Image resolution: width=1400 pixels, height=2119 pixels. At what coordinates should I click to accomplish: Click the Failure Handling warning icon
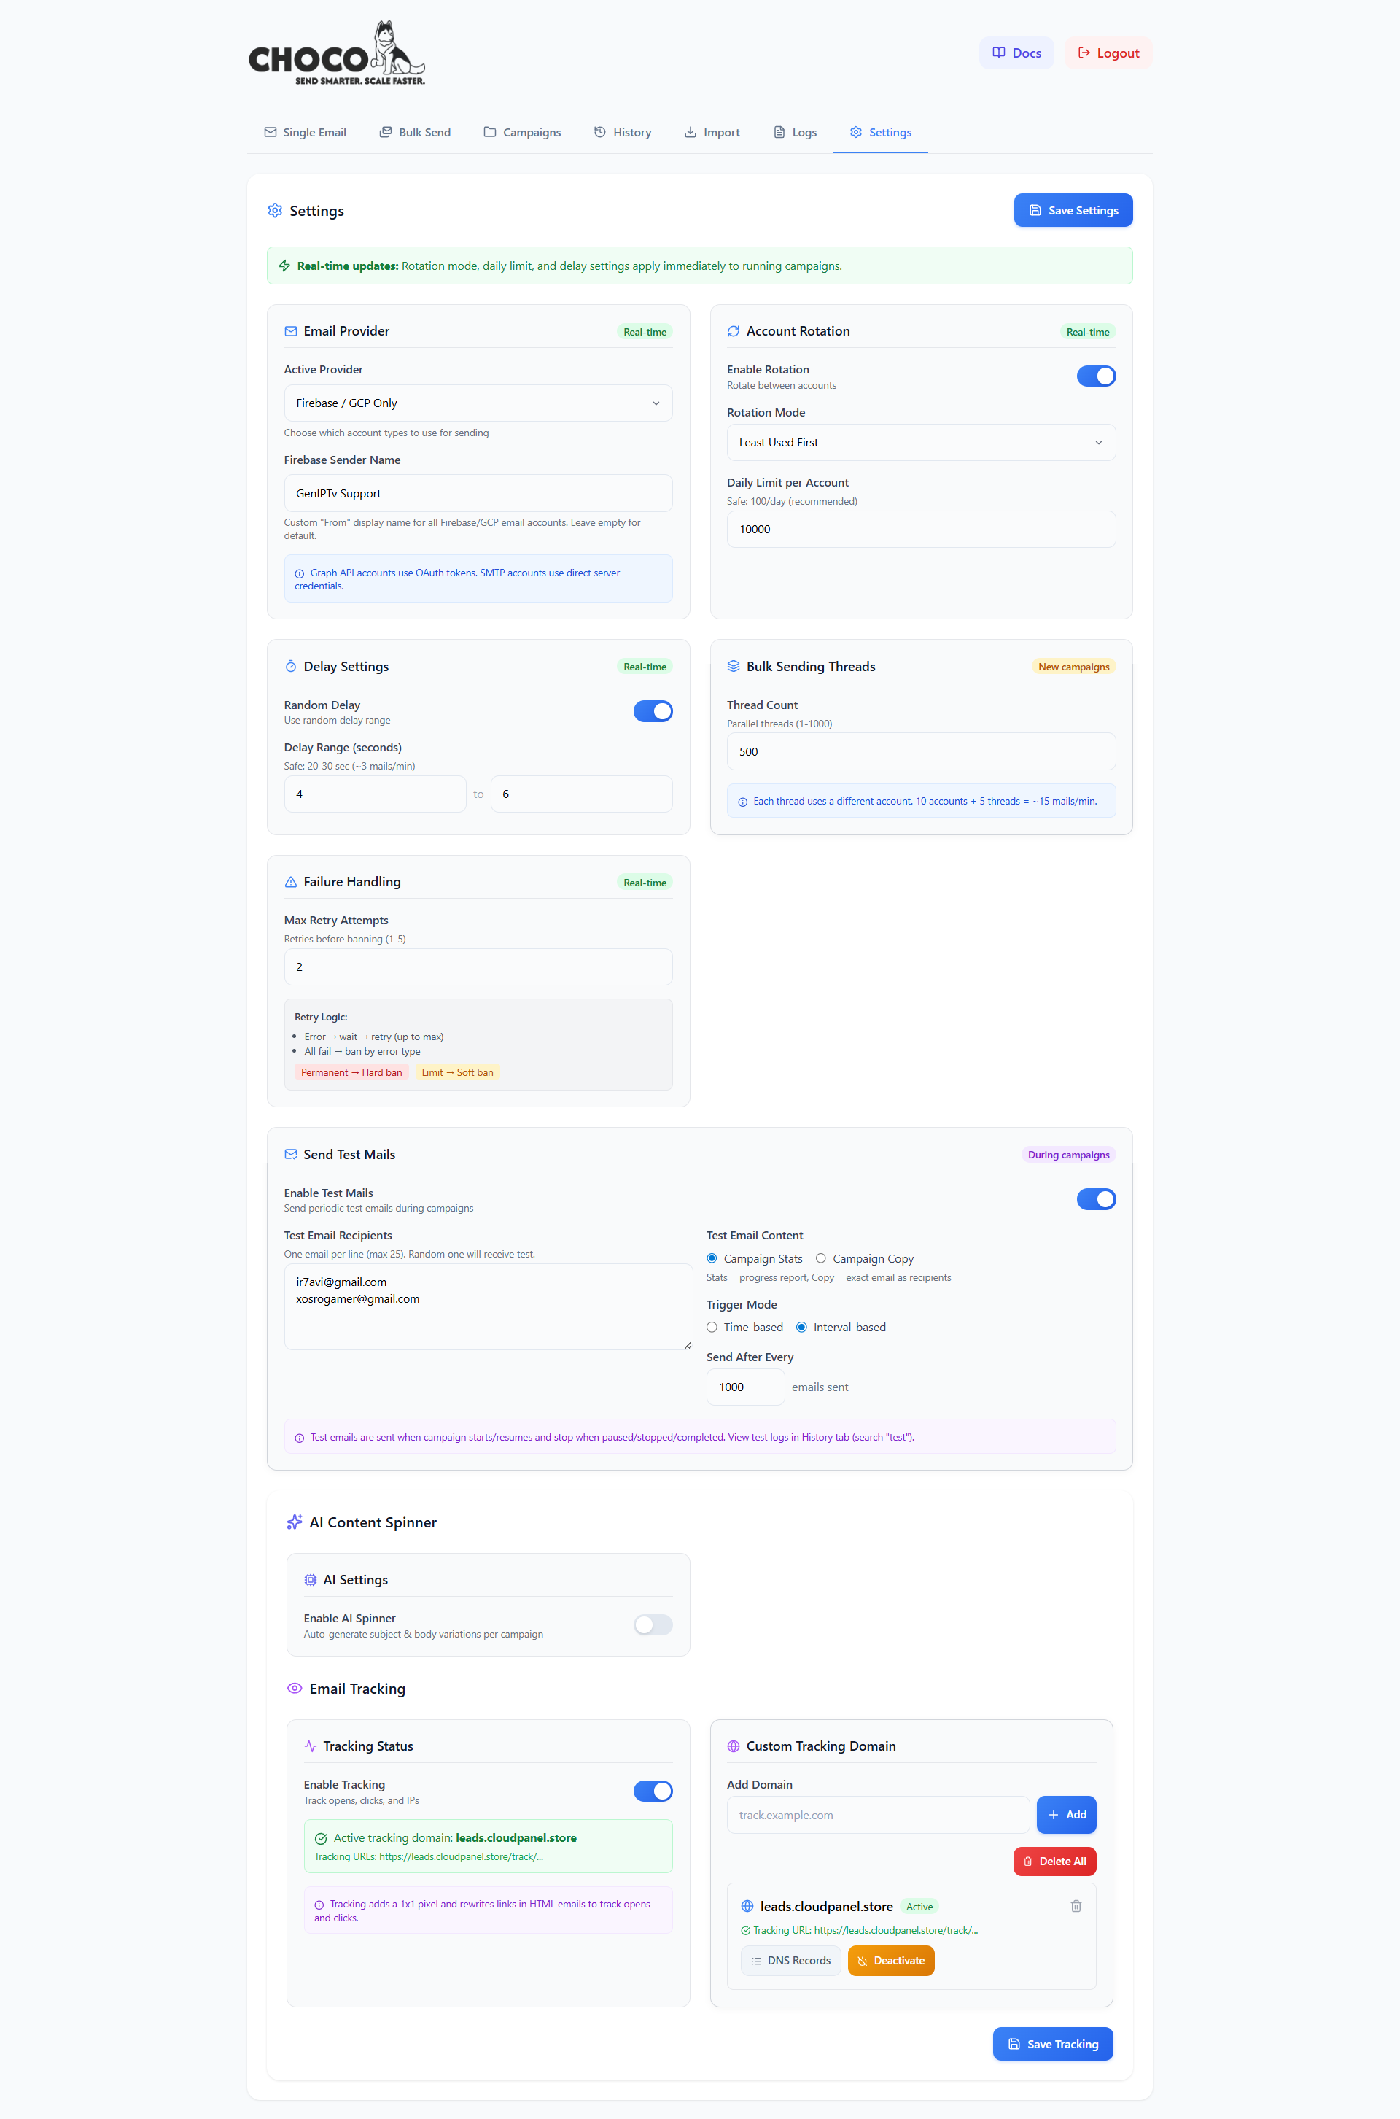coord(291,881)
